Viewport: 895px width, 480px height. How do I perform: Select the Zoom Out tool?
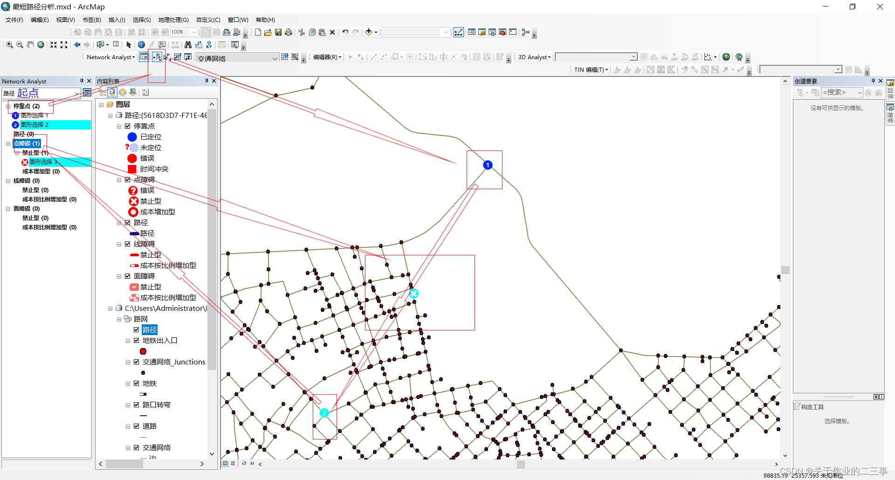[20, 45]
